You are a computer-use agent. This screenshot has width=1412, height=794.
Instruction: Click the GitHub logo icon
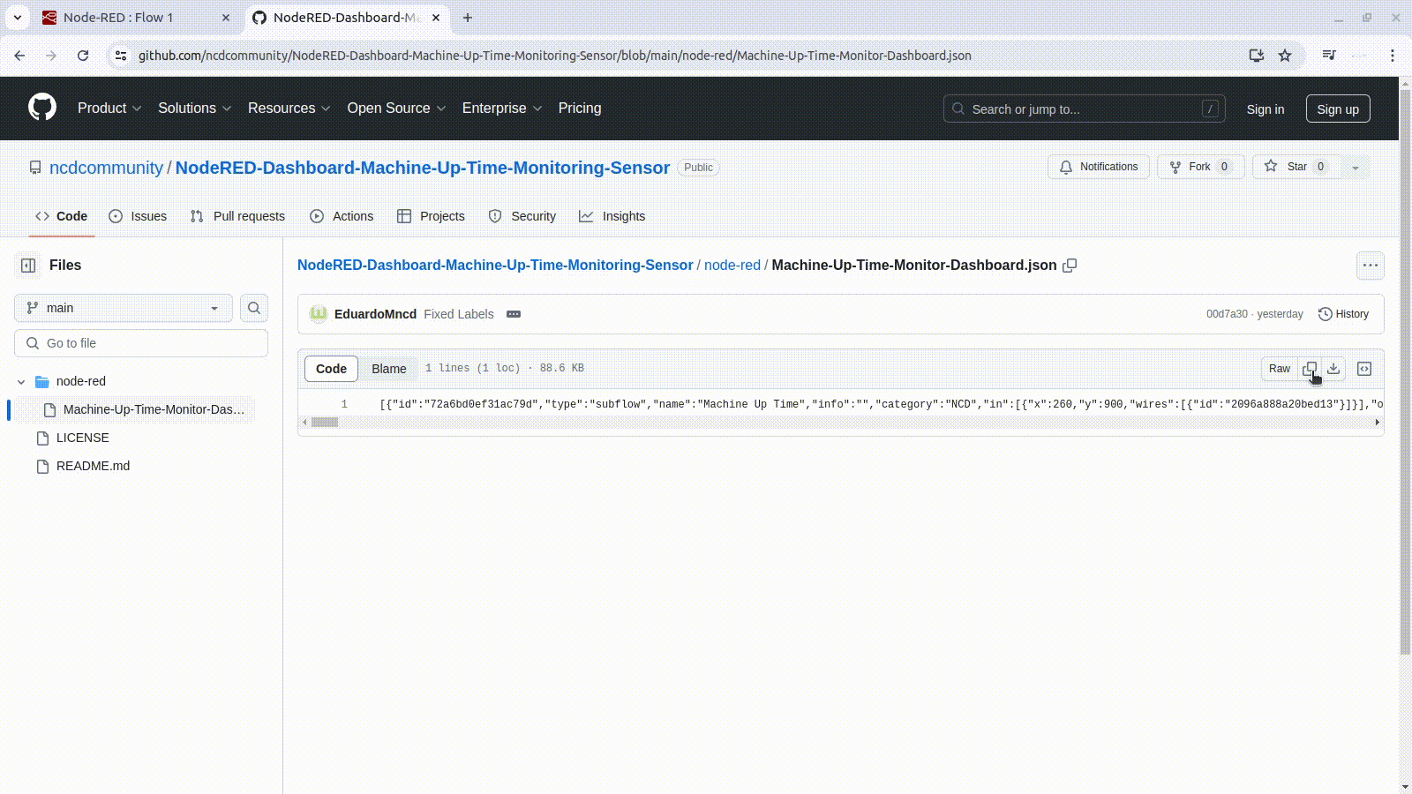(42, 108)
